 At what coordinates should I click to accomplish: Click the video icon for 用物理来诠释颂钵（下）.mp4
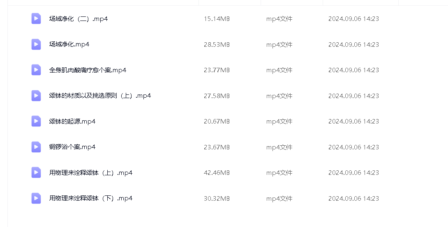(x=36, y=198)
